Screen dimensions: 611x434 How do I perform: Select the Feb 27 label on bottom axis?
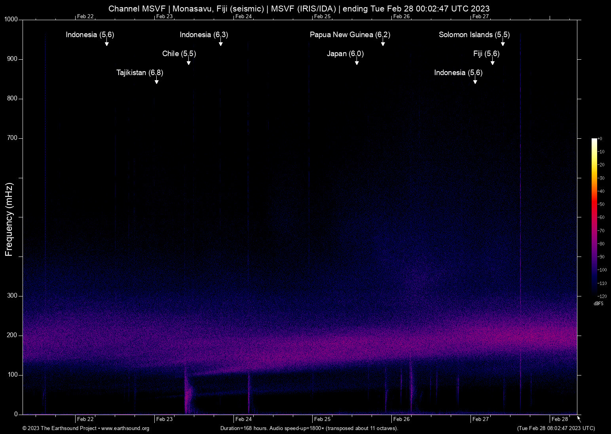[481, 419]
